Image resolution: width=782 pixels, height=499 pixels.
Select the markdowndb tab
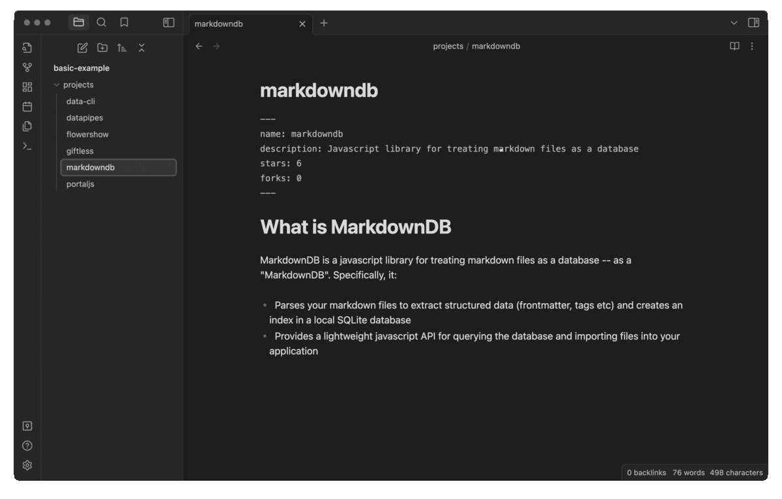[x=241, y=23]
